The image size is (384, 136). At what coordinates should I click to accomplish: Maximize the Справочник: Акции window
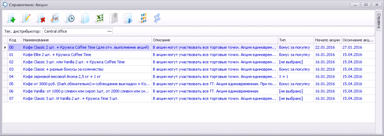point(366,4)
